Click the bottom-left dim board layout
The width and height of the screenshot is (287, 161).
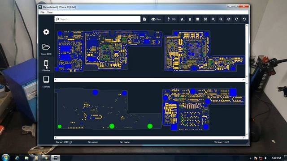pos(108,109)
